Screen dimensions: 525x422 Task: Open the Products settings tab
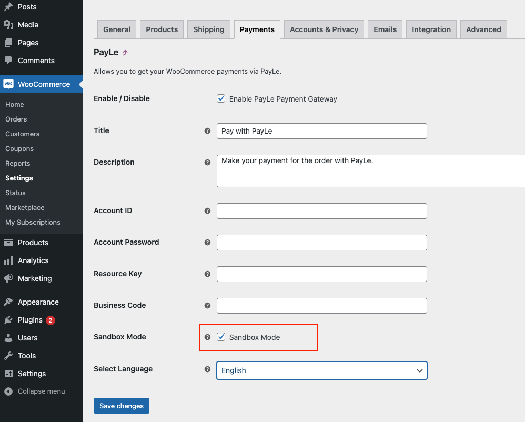pos(161,29)
